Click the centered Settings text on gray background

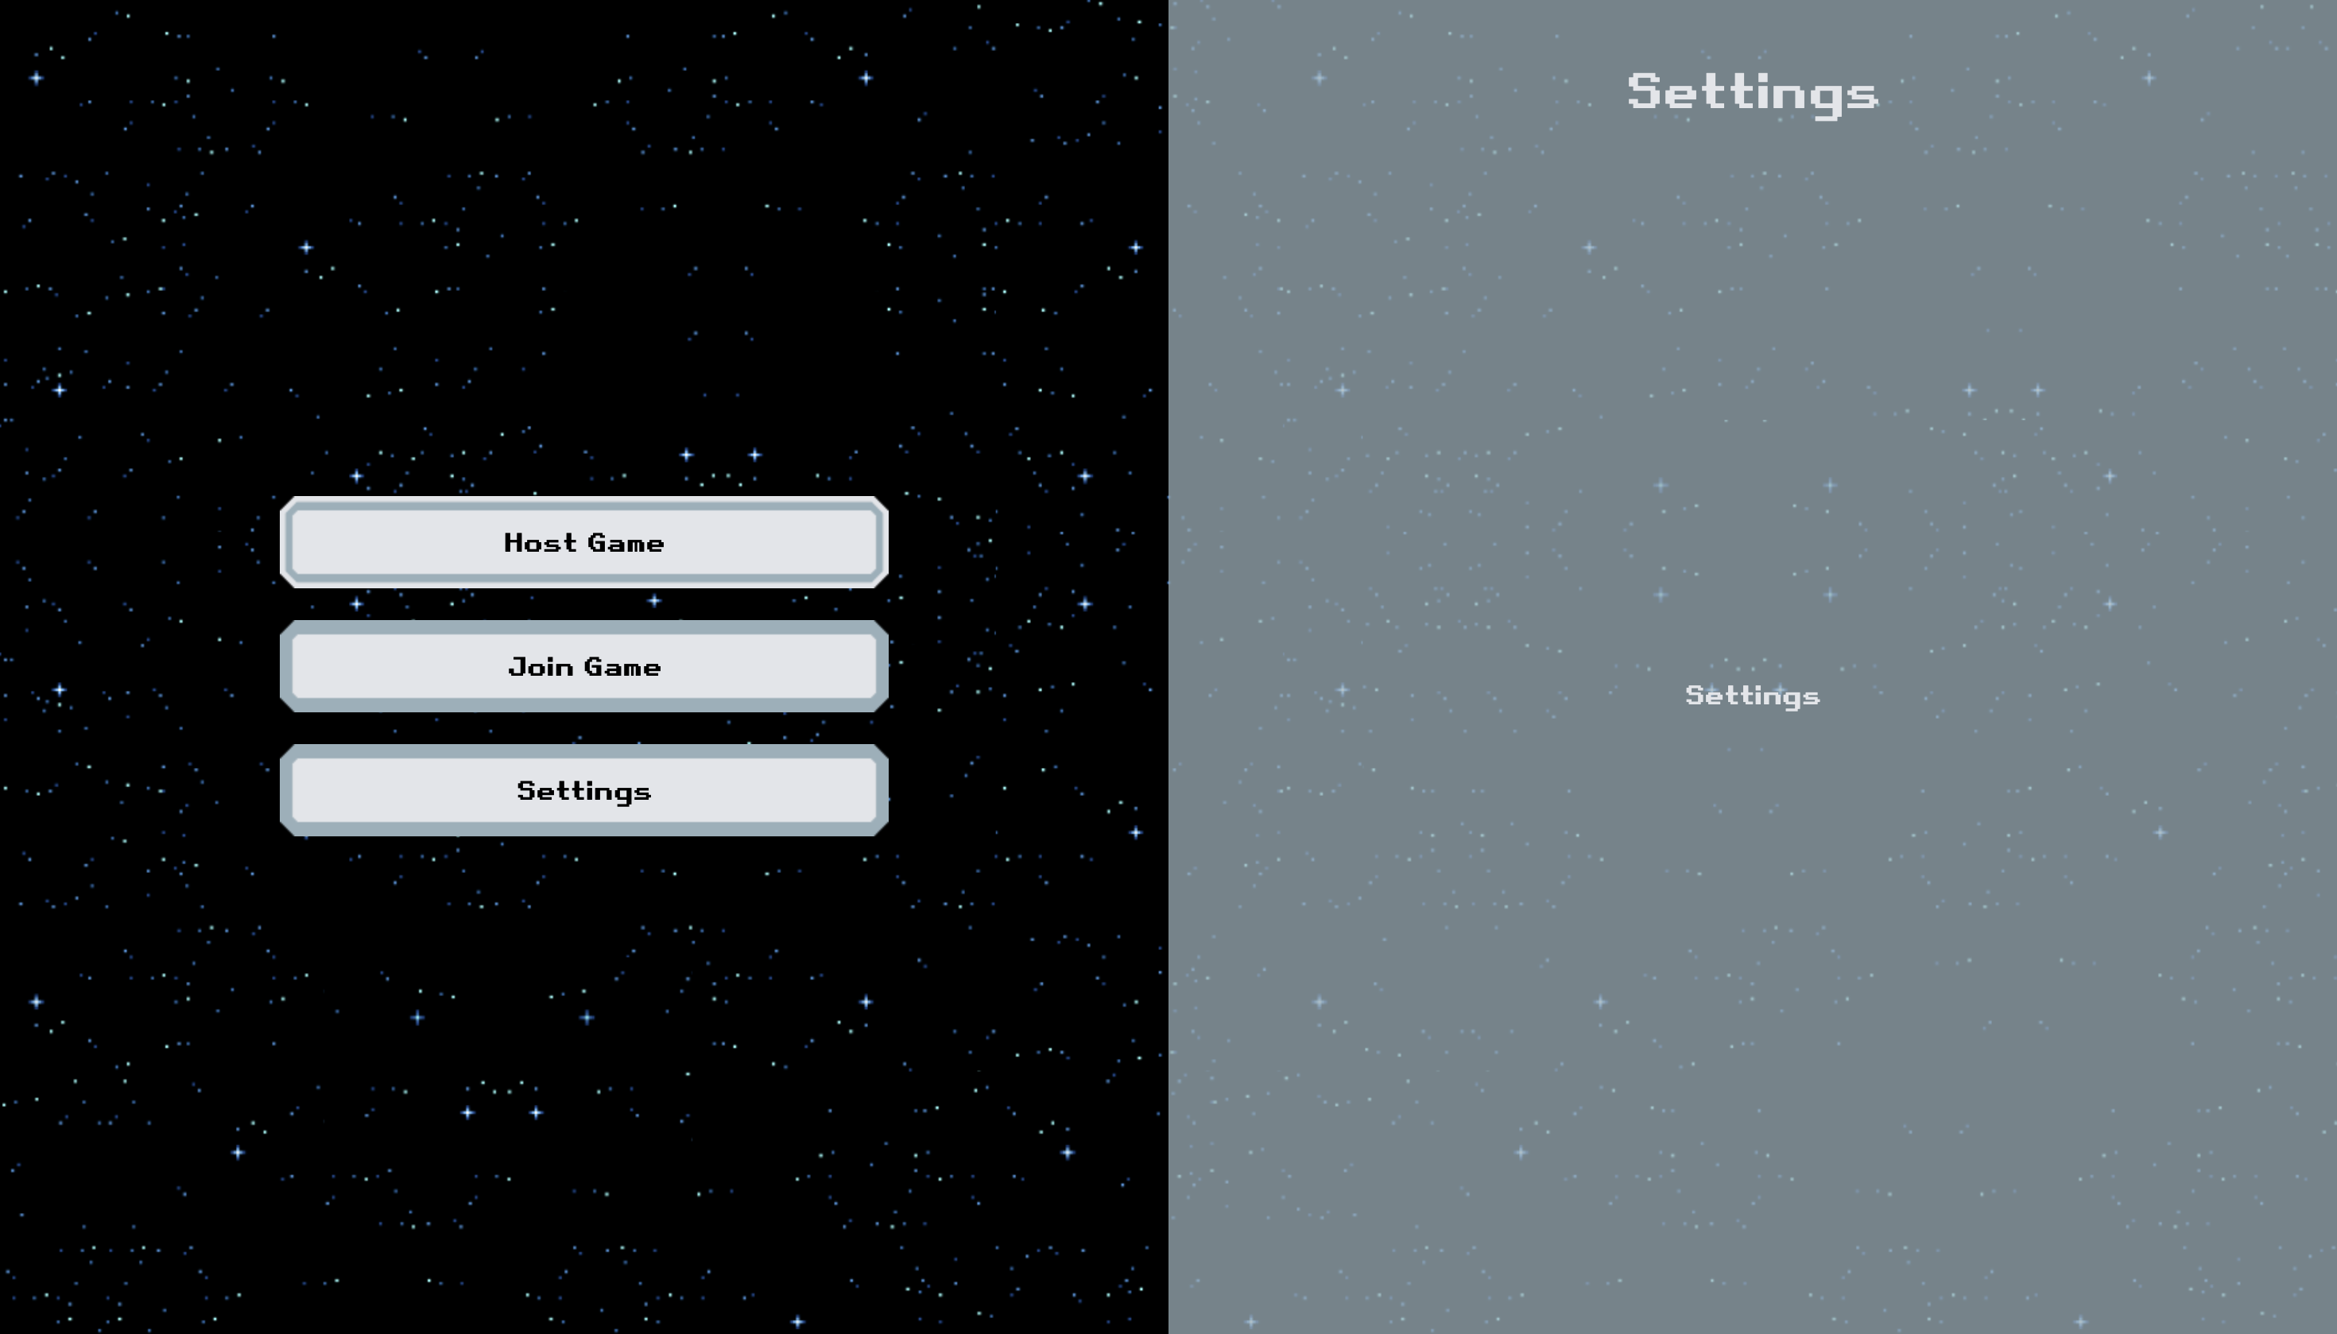pyautogui.click(x=1753, y=696)
